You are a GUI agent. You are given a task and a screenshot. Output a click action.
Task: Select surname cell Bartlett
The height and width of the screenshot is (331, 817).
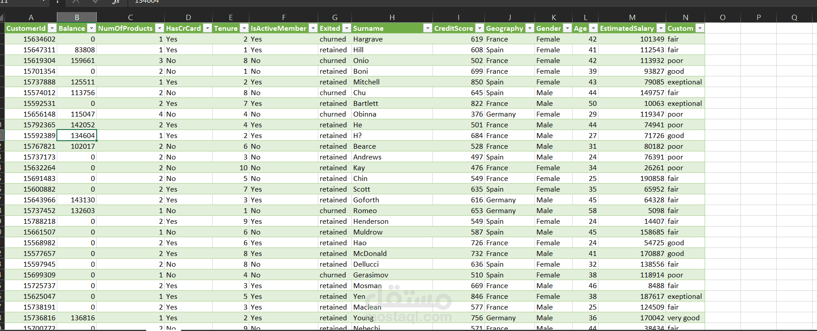[392, 103]
